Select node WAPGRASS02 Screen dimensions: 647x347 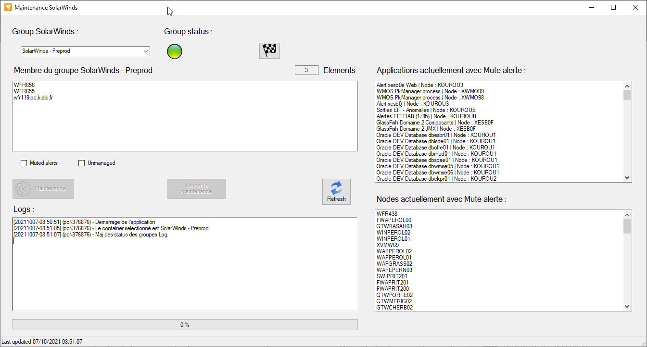[394, 264]
